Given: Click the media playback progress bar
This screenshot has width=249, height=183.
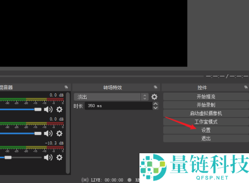Looking at the screenshot, I should click(102, 76).
